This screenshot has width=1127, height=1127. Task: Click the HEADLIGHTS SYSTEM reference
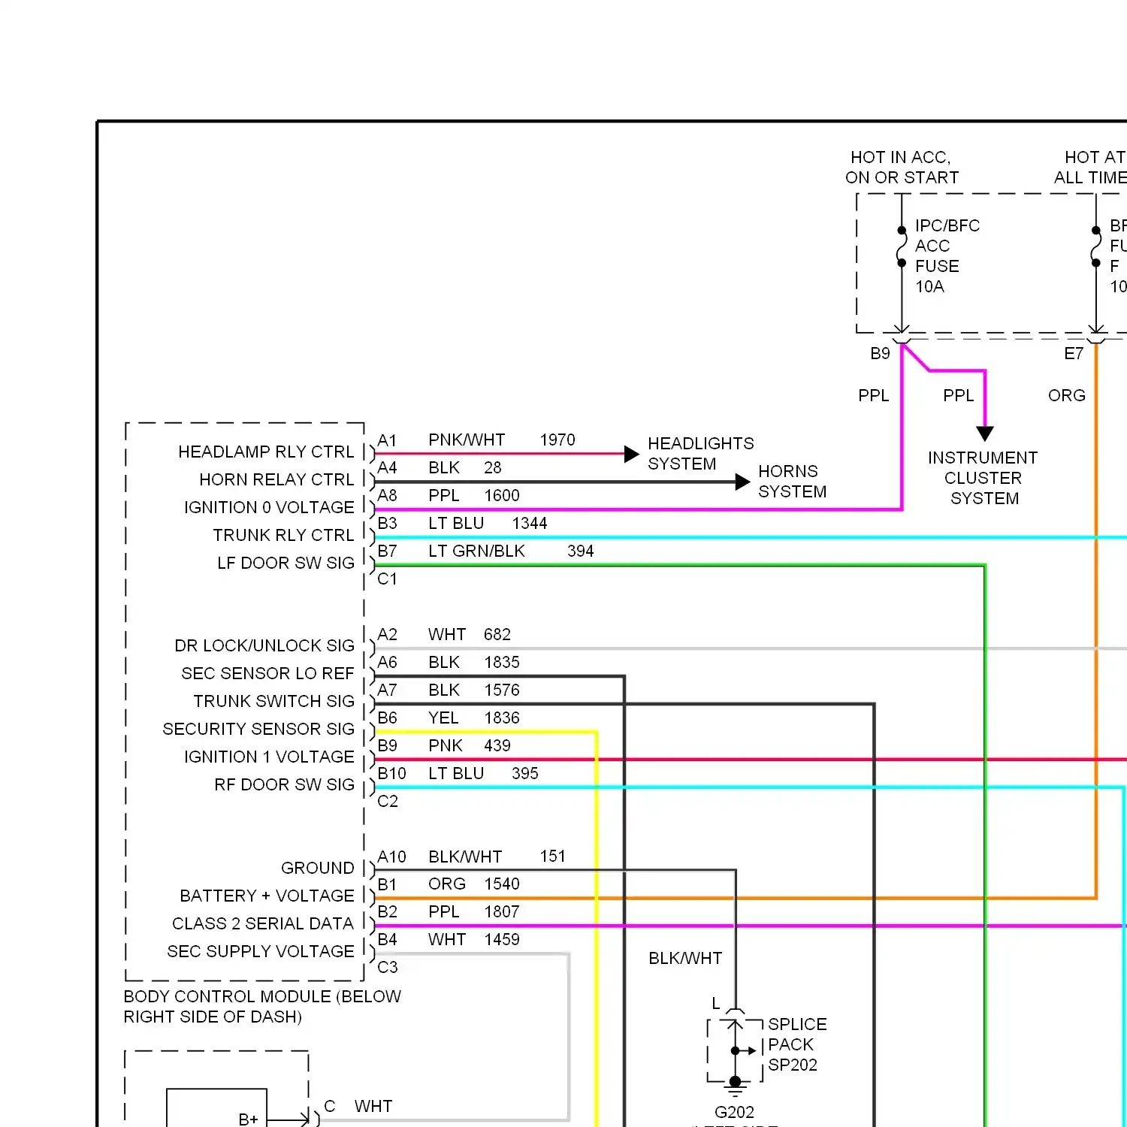pyautogui.click(x=700, y=454)
